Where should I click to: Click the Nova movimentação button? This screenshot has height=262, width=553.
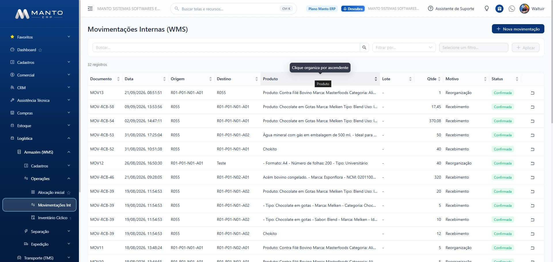pos(518,29)
